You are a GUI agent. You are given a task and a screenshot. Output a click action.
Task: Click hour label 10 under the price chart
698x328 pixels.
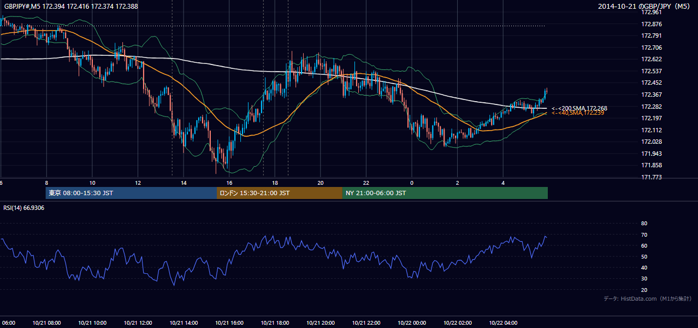point(92,183)
